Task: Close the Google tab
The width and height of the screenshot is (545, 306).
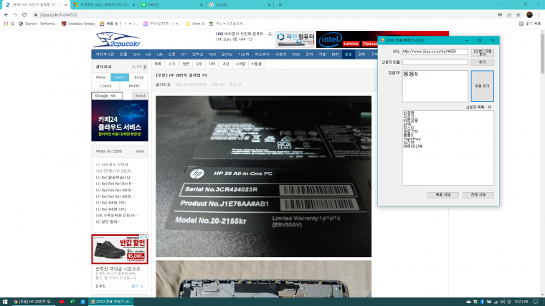Action: tap(270, 5)
